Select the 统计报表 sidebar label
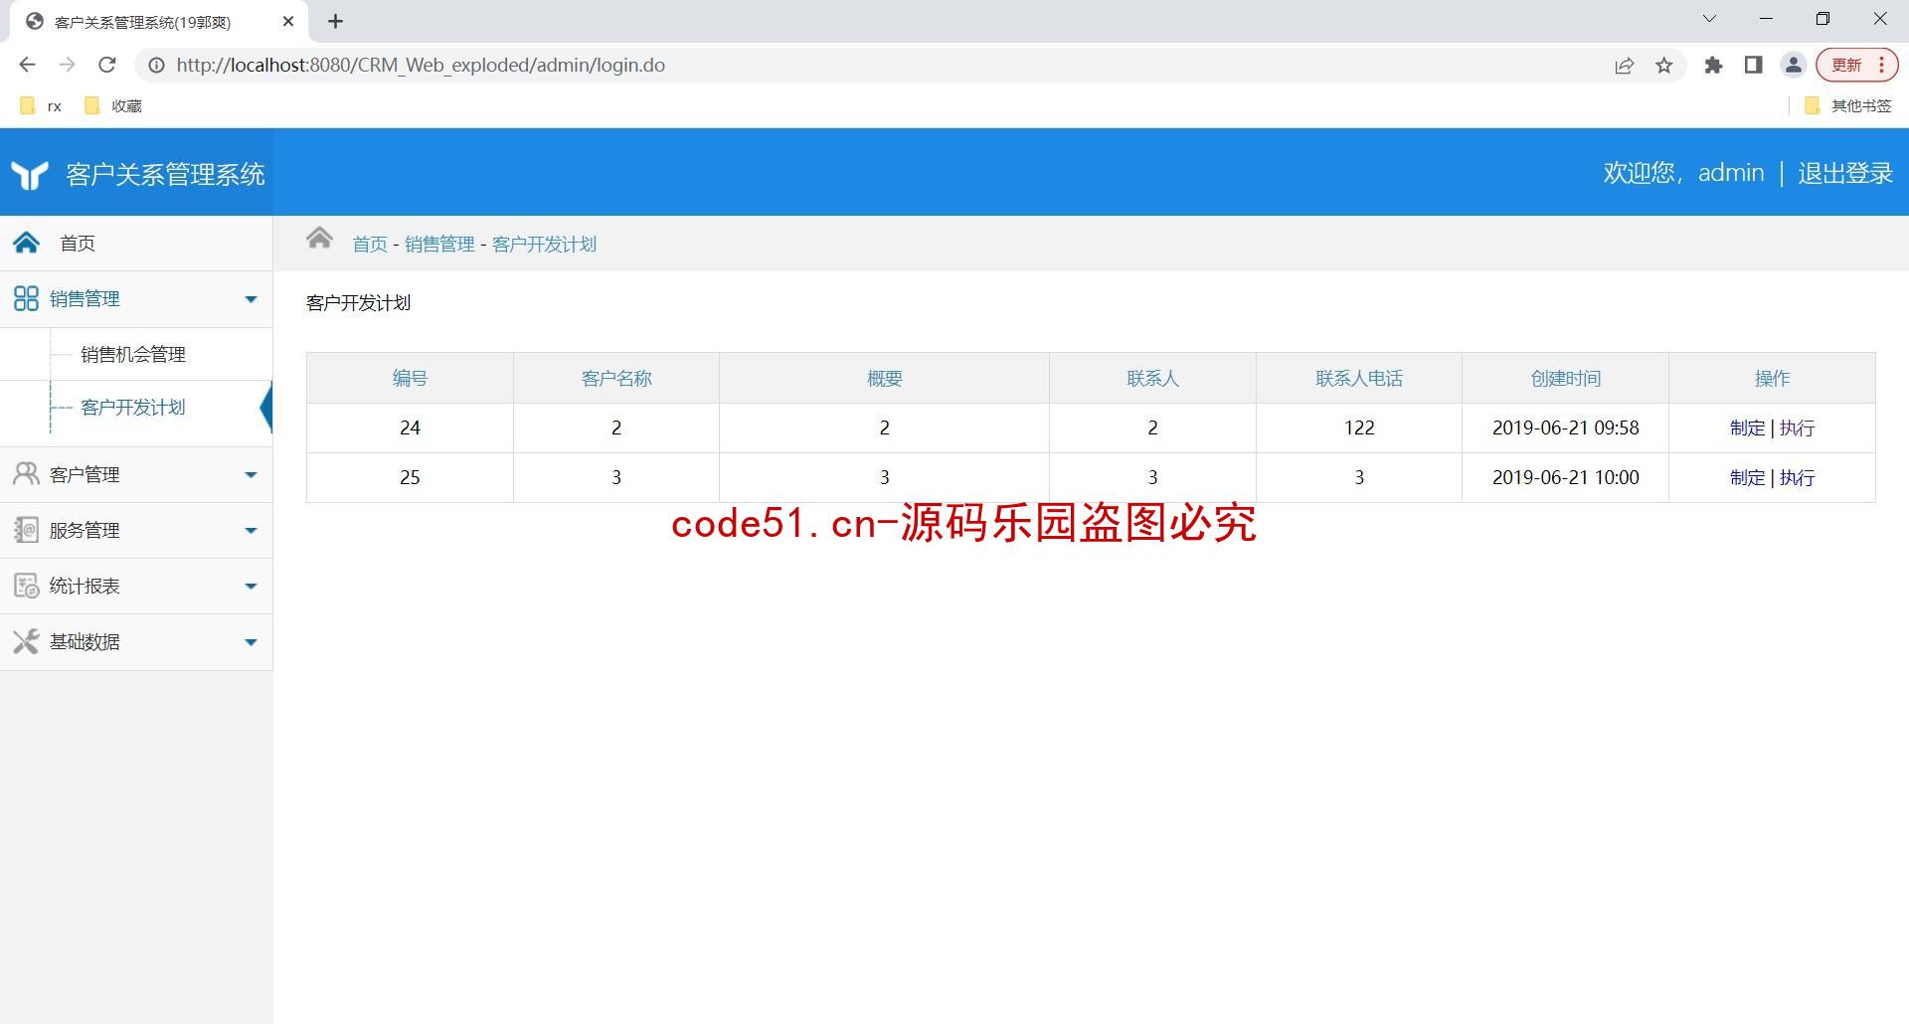1909x1024 pixels. pos(85,586)
